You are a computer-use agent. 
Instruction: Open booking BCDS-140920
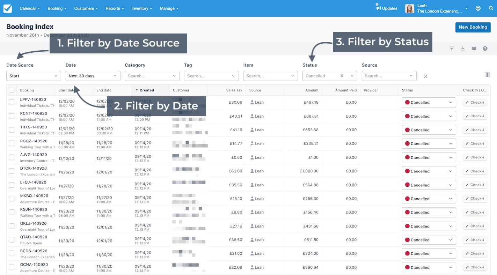click(34, 251)
